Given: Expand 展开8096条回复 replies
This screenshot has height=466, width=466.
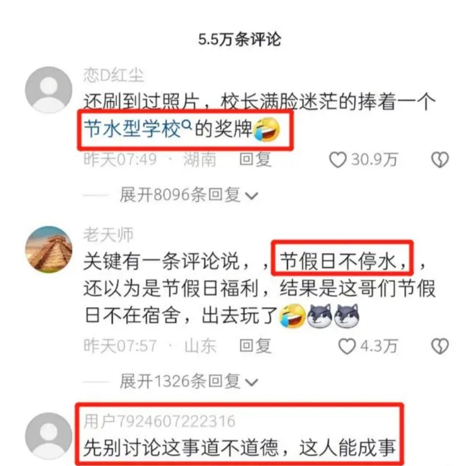Looking at the screenshot, I should point(189,195).
